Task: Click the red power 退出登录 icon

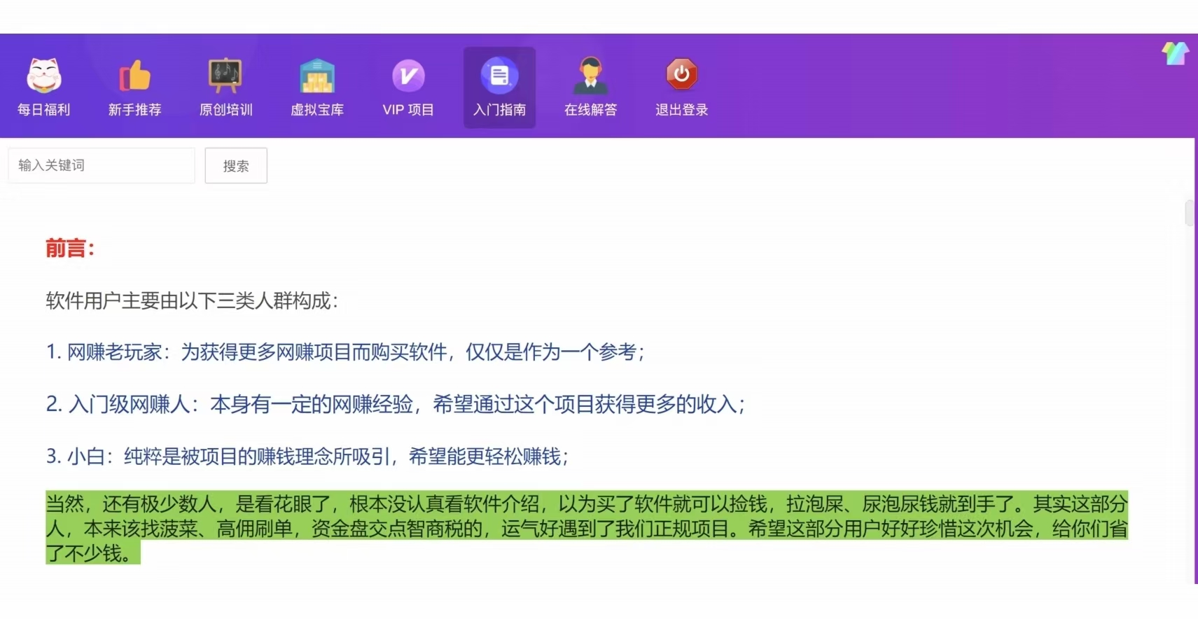Action: tap(681, 74)
